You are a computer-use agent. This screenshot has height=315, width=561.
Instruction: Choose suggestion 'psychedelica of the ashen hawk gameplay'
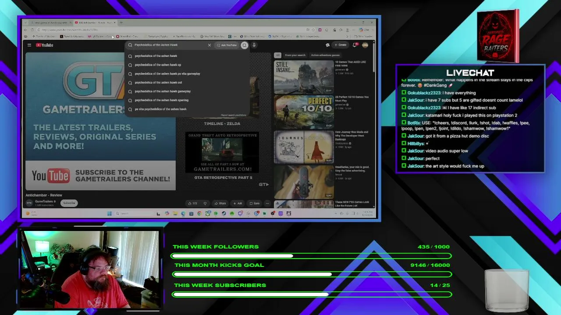163,91
